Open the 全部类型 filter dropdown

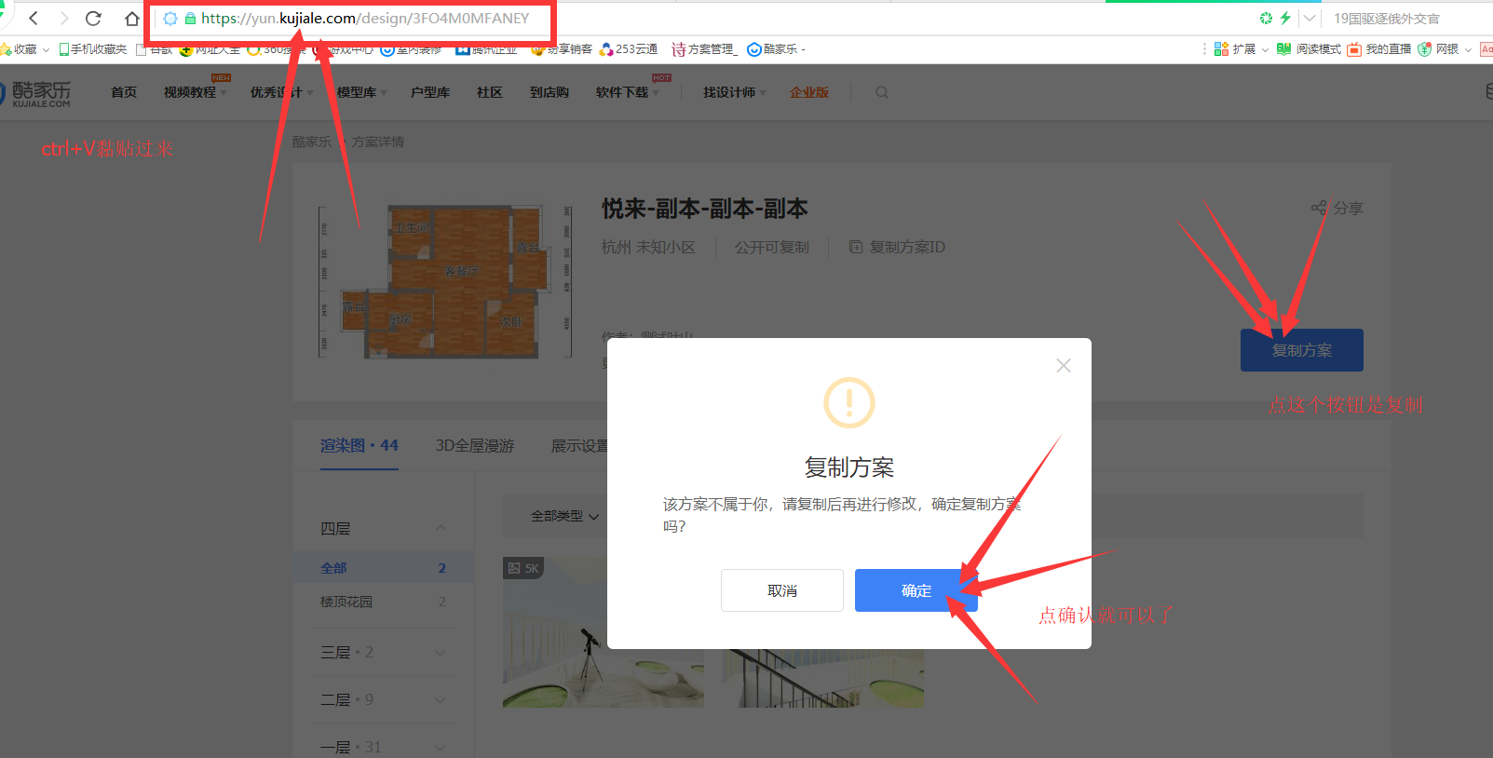pos(564,516)
